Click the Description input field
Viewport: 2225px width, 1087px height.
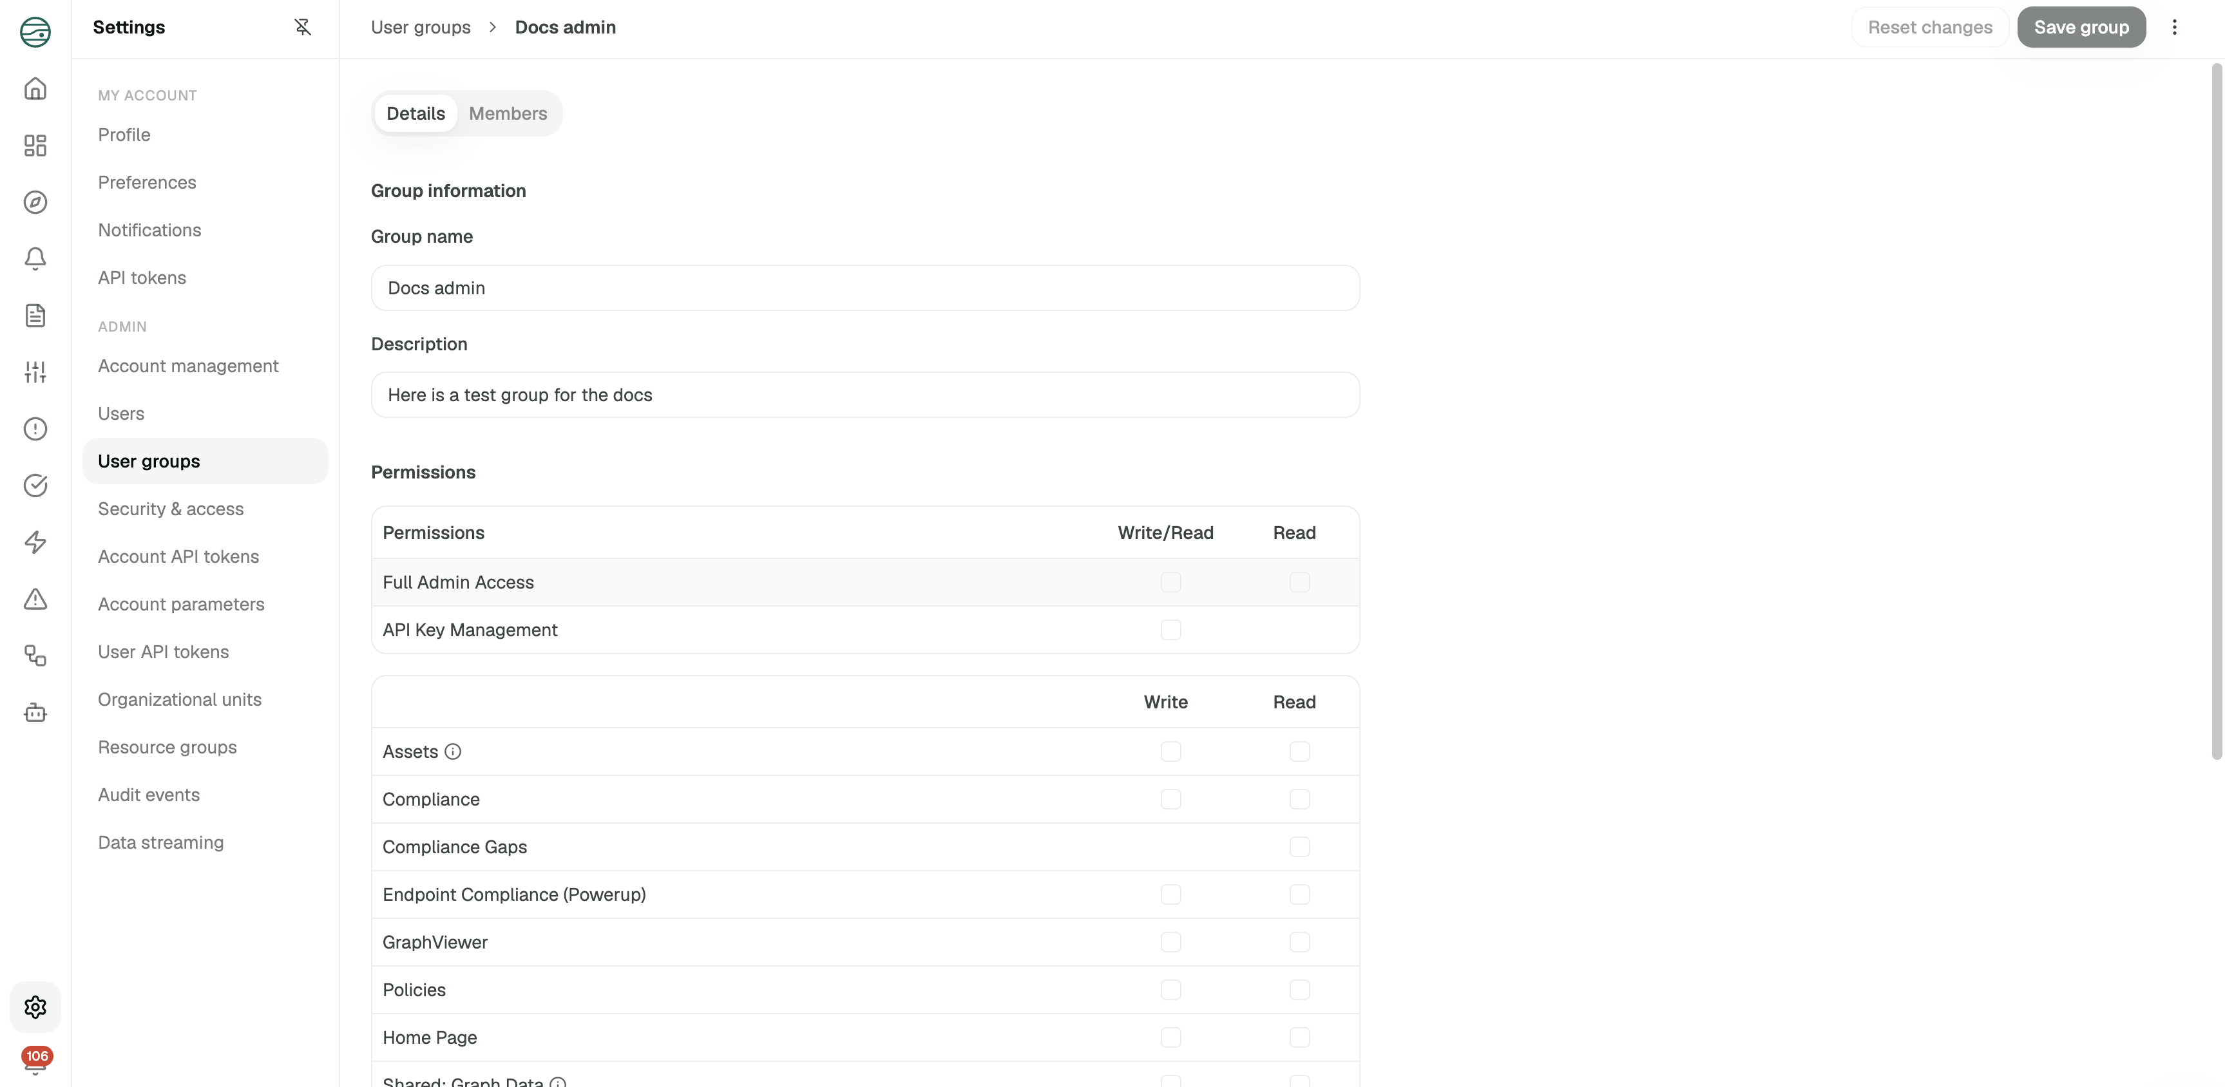(864, 395)
